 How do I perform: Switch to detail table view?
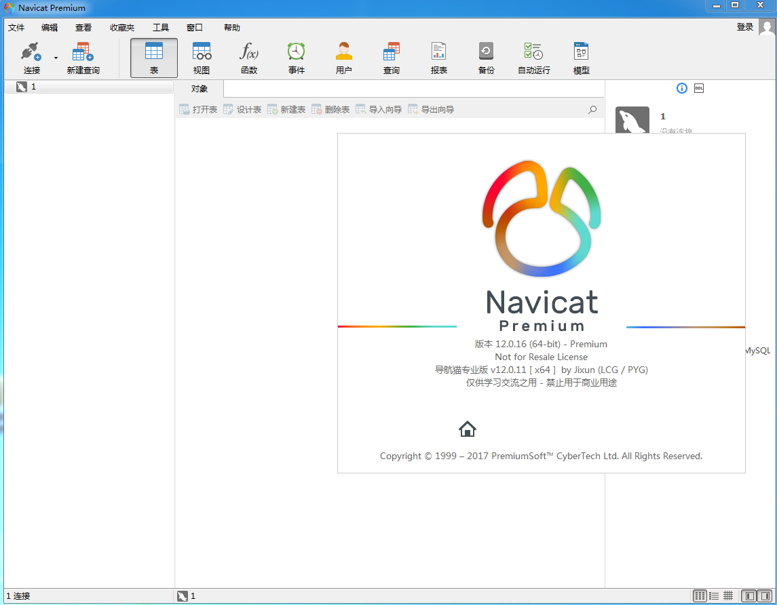(x=728, y=596)
